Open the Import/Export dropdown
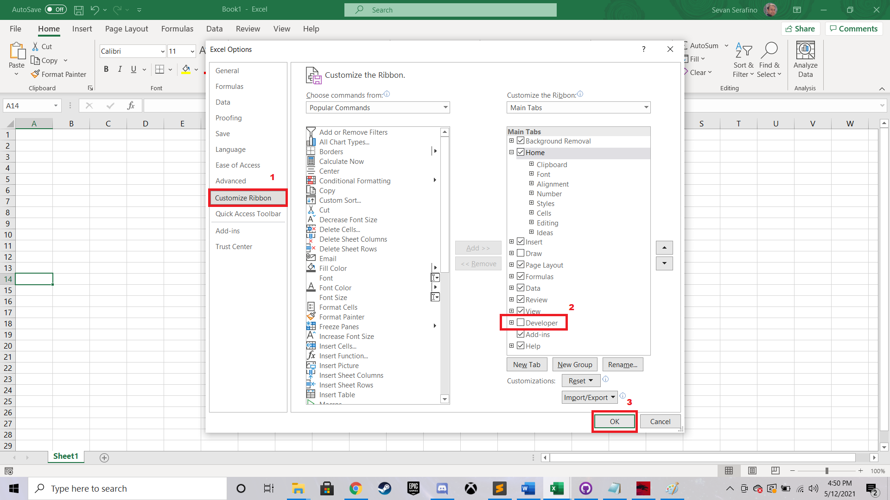The image size is (890, 500). pyautogui.click(x=590, y=397)
